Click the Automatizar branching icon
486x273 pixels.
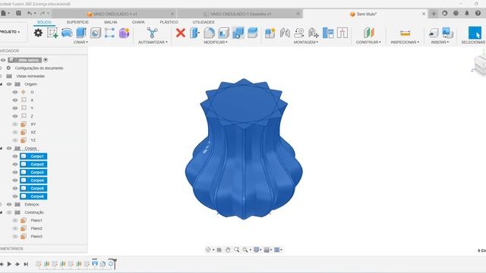152,33
